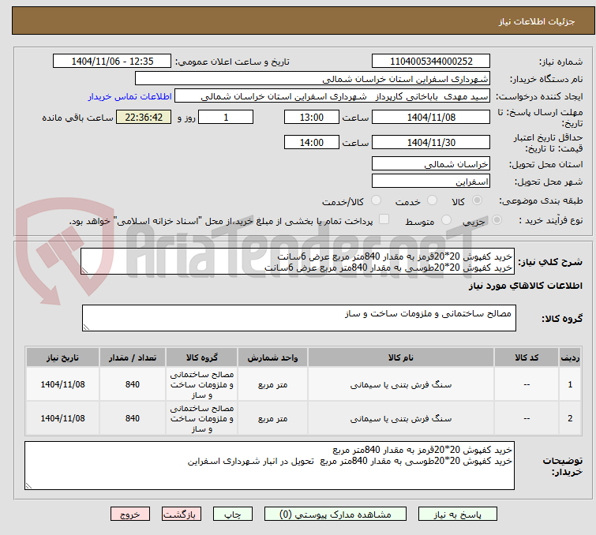Click the buyer organization name field
The image size is (596, 535).
[x=312, y=79]
